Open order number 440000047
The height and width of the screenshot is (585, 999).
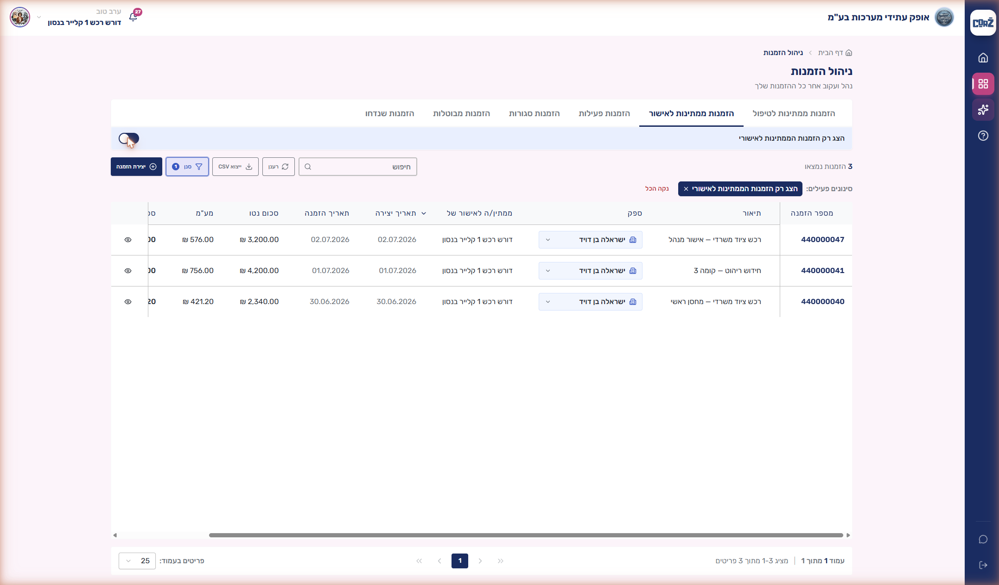point(823,240)
